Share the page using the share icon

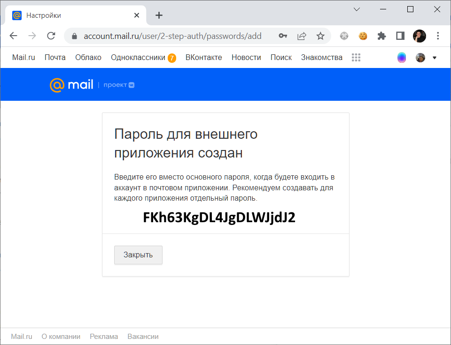[302, 36]
